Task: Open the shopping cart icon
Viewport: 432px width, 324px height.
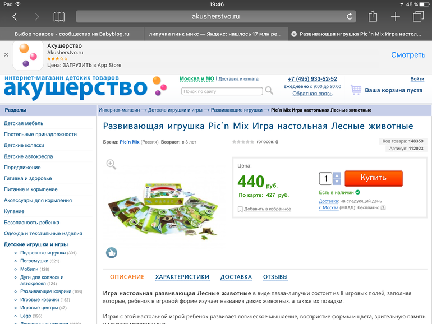Action: tap(356, 90)
